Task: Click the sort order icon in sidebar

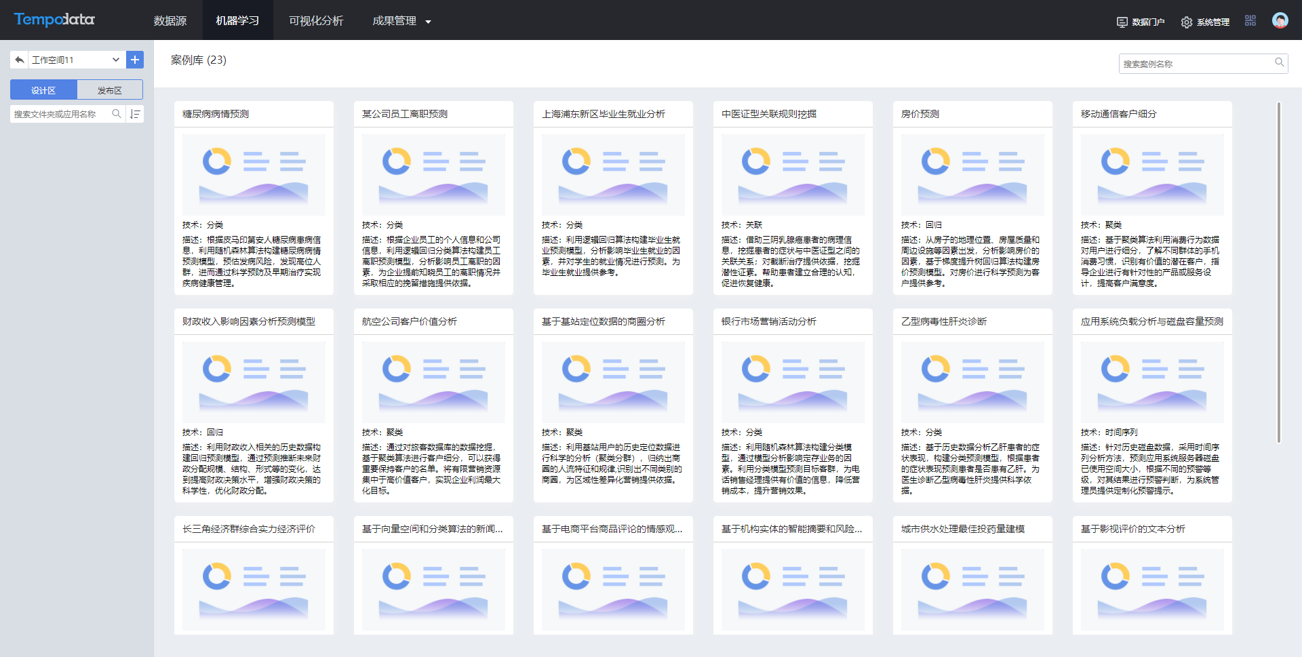Action: click(x=135, y=114)
